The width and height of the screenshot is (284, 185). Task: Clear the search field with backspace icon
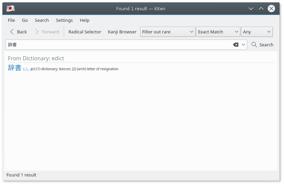click(236, 45)
